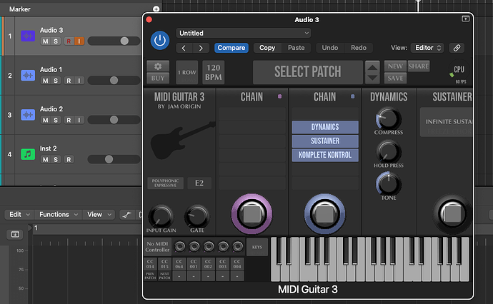Click the E2 tuning button

click(199, 183)
